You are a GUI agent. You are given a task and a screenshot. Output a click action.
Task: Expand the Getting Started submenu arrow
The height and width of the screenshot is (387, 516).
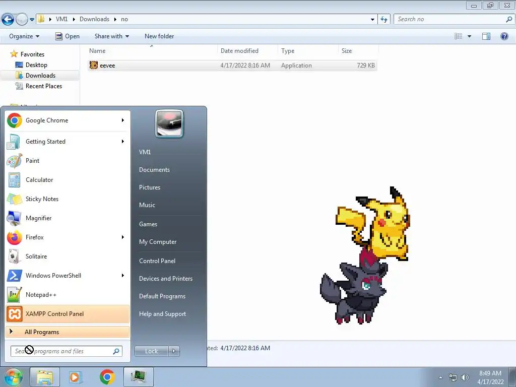click(123, 142)
